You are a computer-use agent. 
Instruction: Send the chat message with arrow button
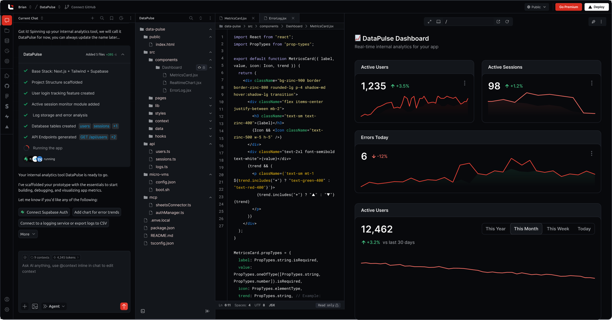(124, 306)
